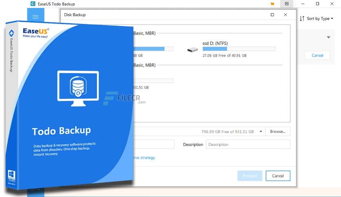
Task: Click the Browse... button
Action: (278, 131)
